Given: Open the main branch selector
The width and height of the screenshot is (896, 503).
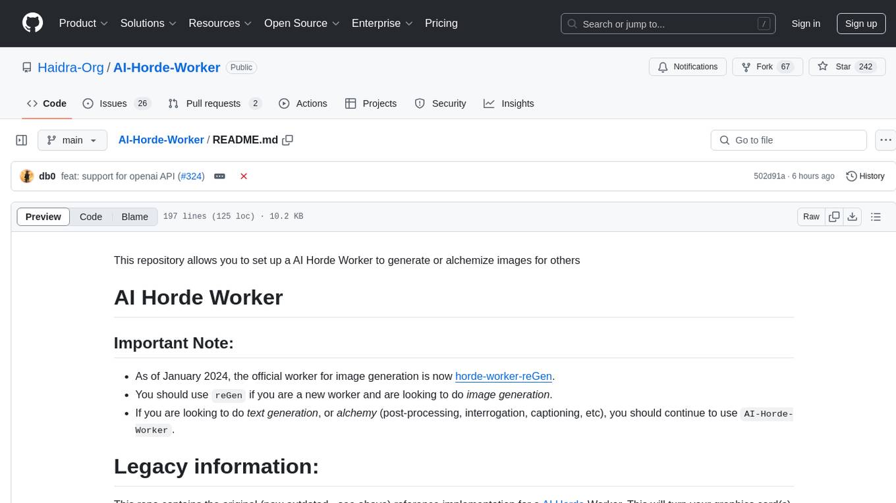Looking at the screenshot, I should click(72, 140).
